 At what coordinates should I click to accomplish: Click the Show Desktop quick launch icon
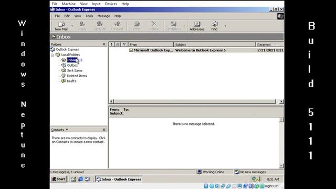click(x=73, y=179)
